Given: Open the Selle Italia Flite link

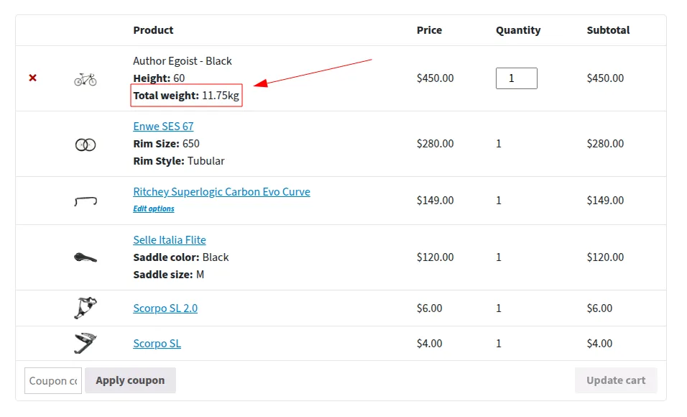Looking at the screenshot, I should click(170, 240).
